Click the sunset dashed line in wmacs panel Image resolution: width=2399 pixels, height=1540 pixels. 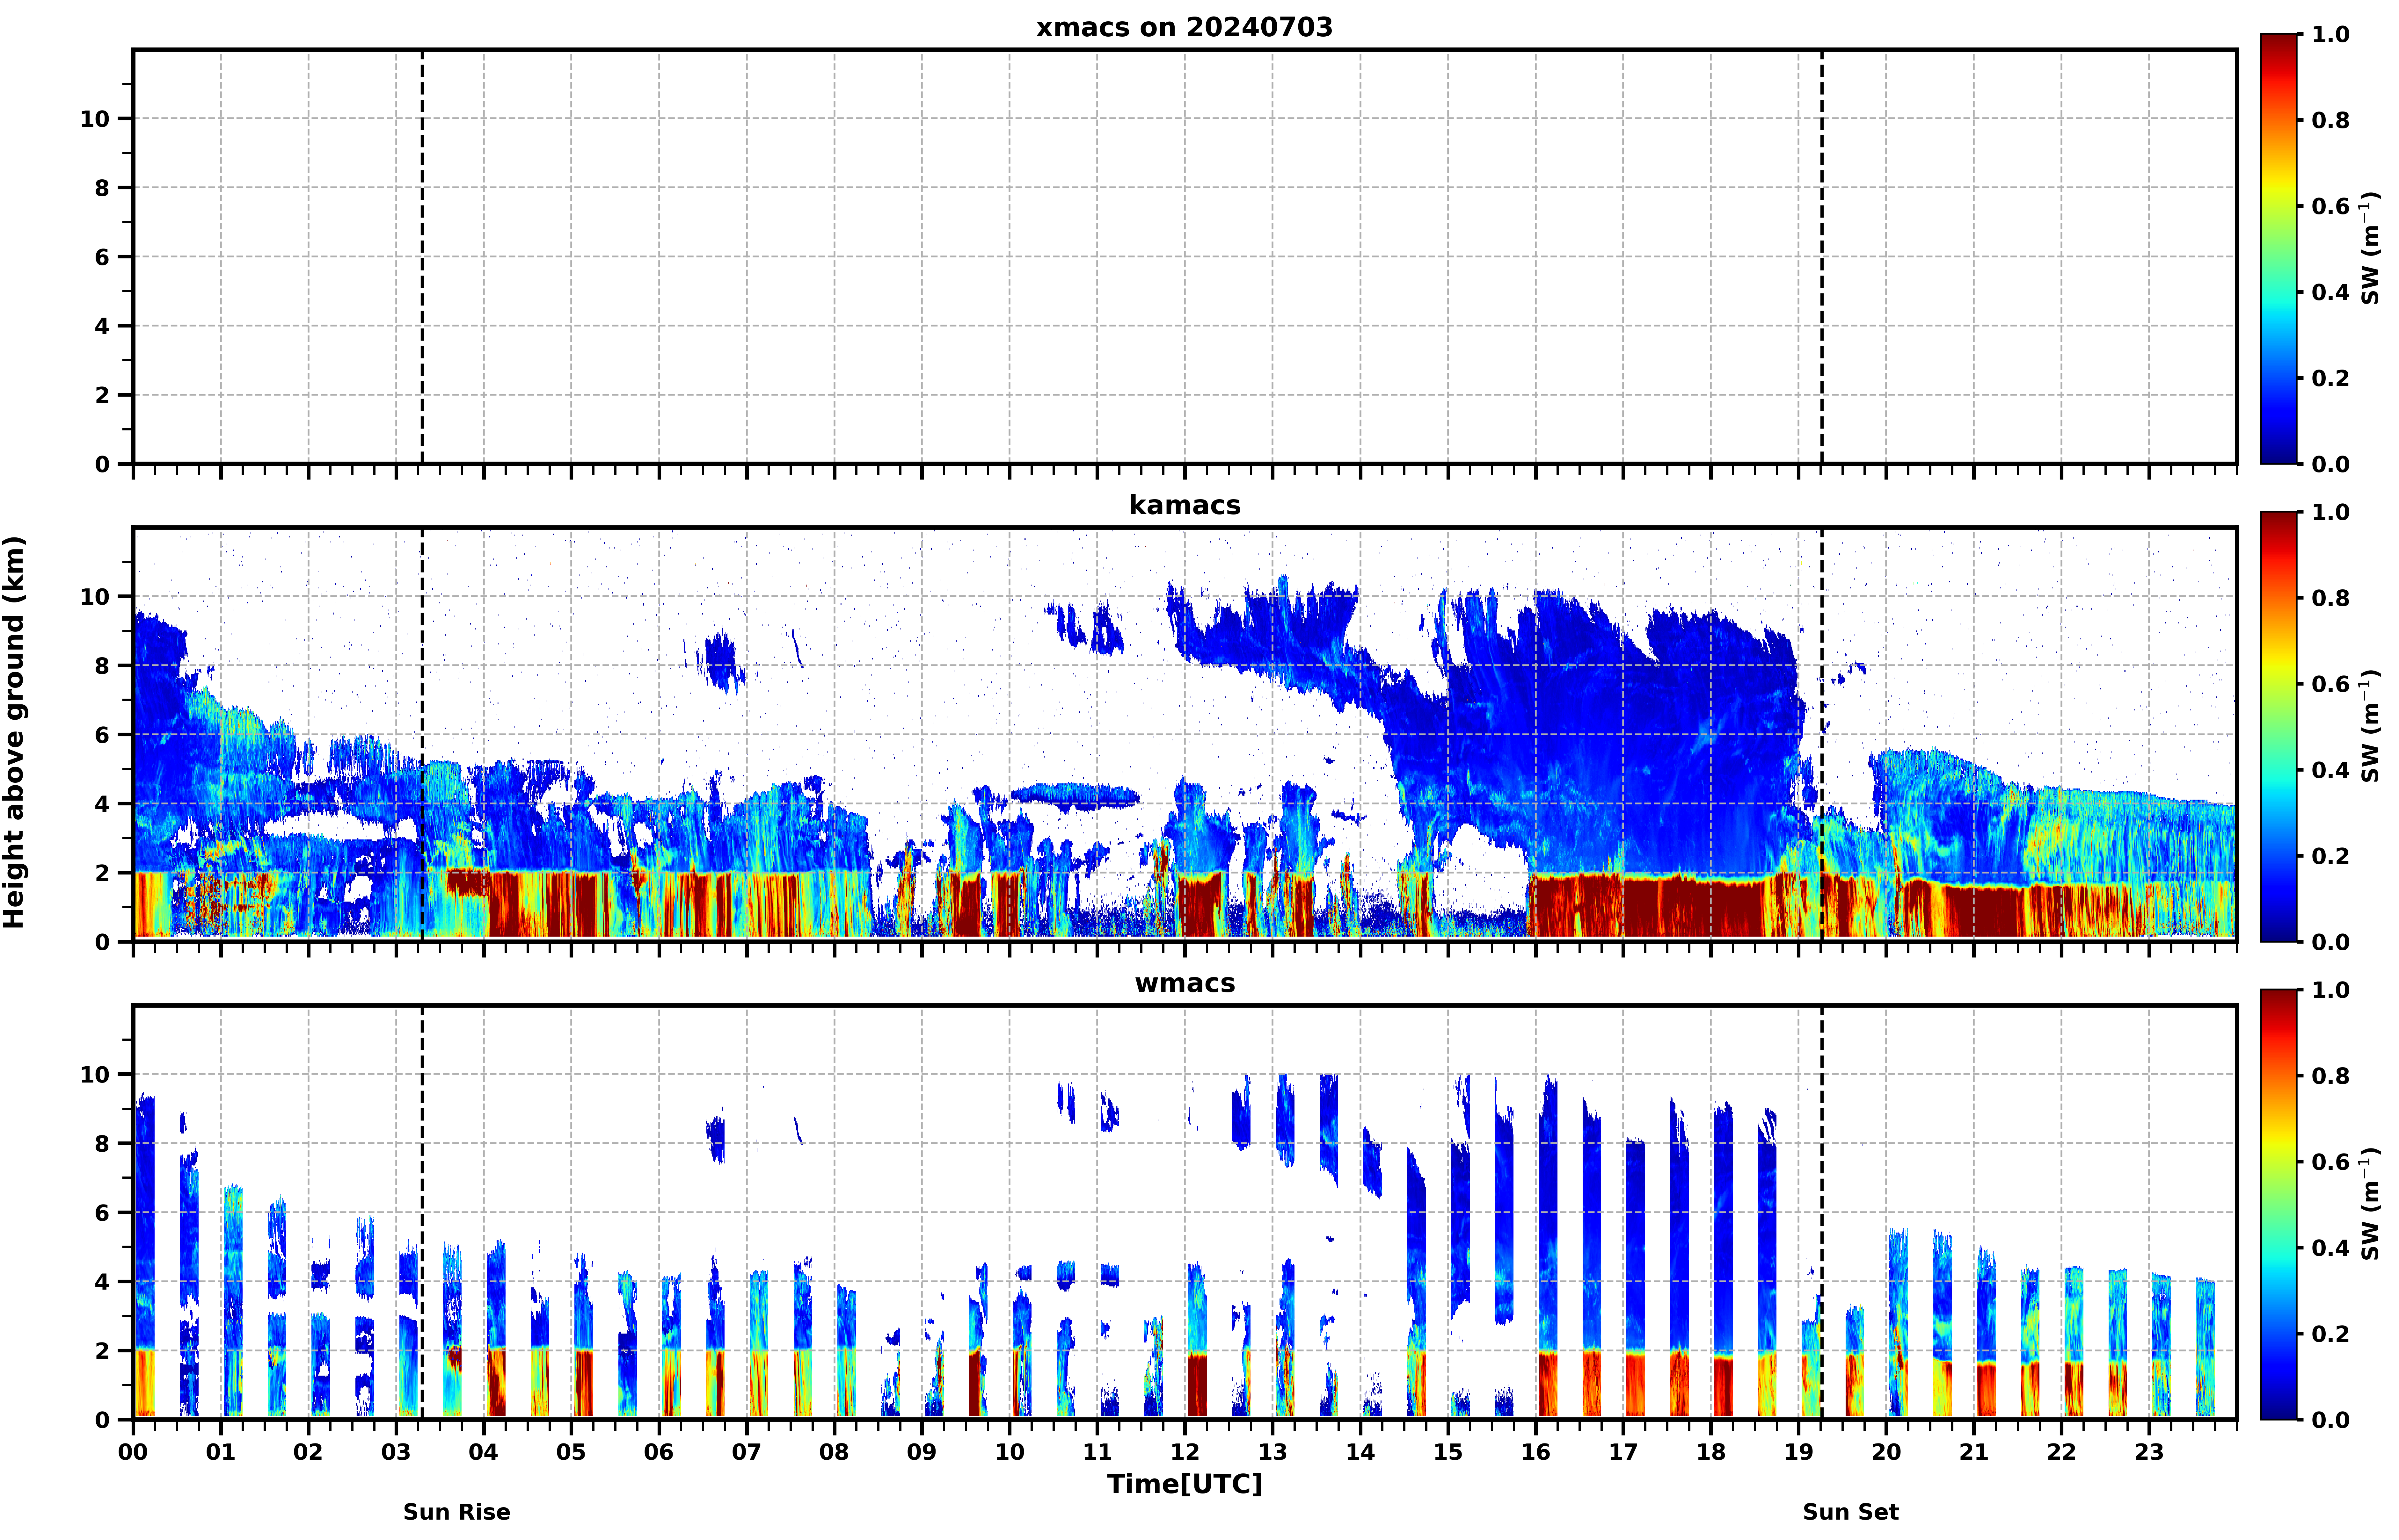point(1822,1212)
